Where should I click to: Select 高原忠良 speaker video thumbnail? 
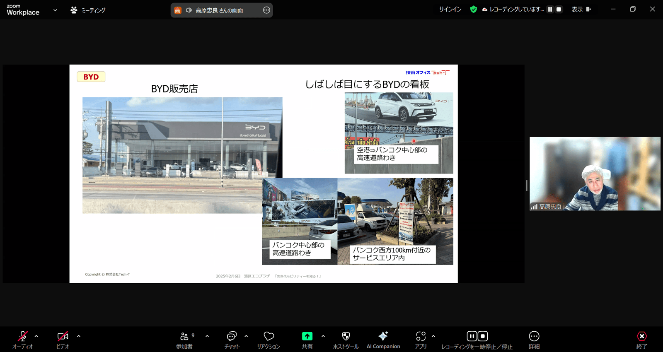pyautogui.click(x=595, y=174)
